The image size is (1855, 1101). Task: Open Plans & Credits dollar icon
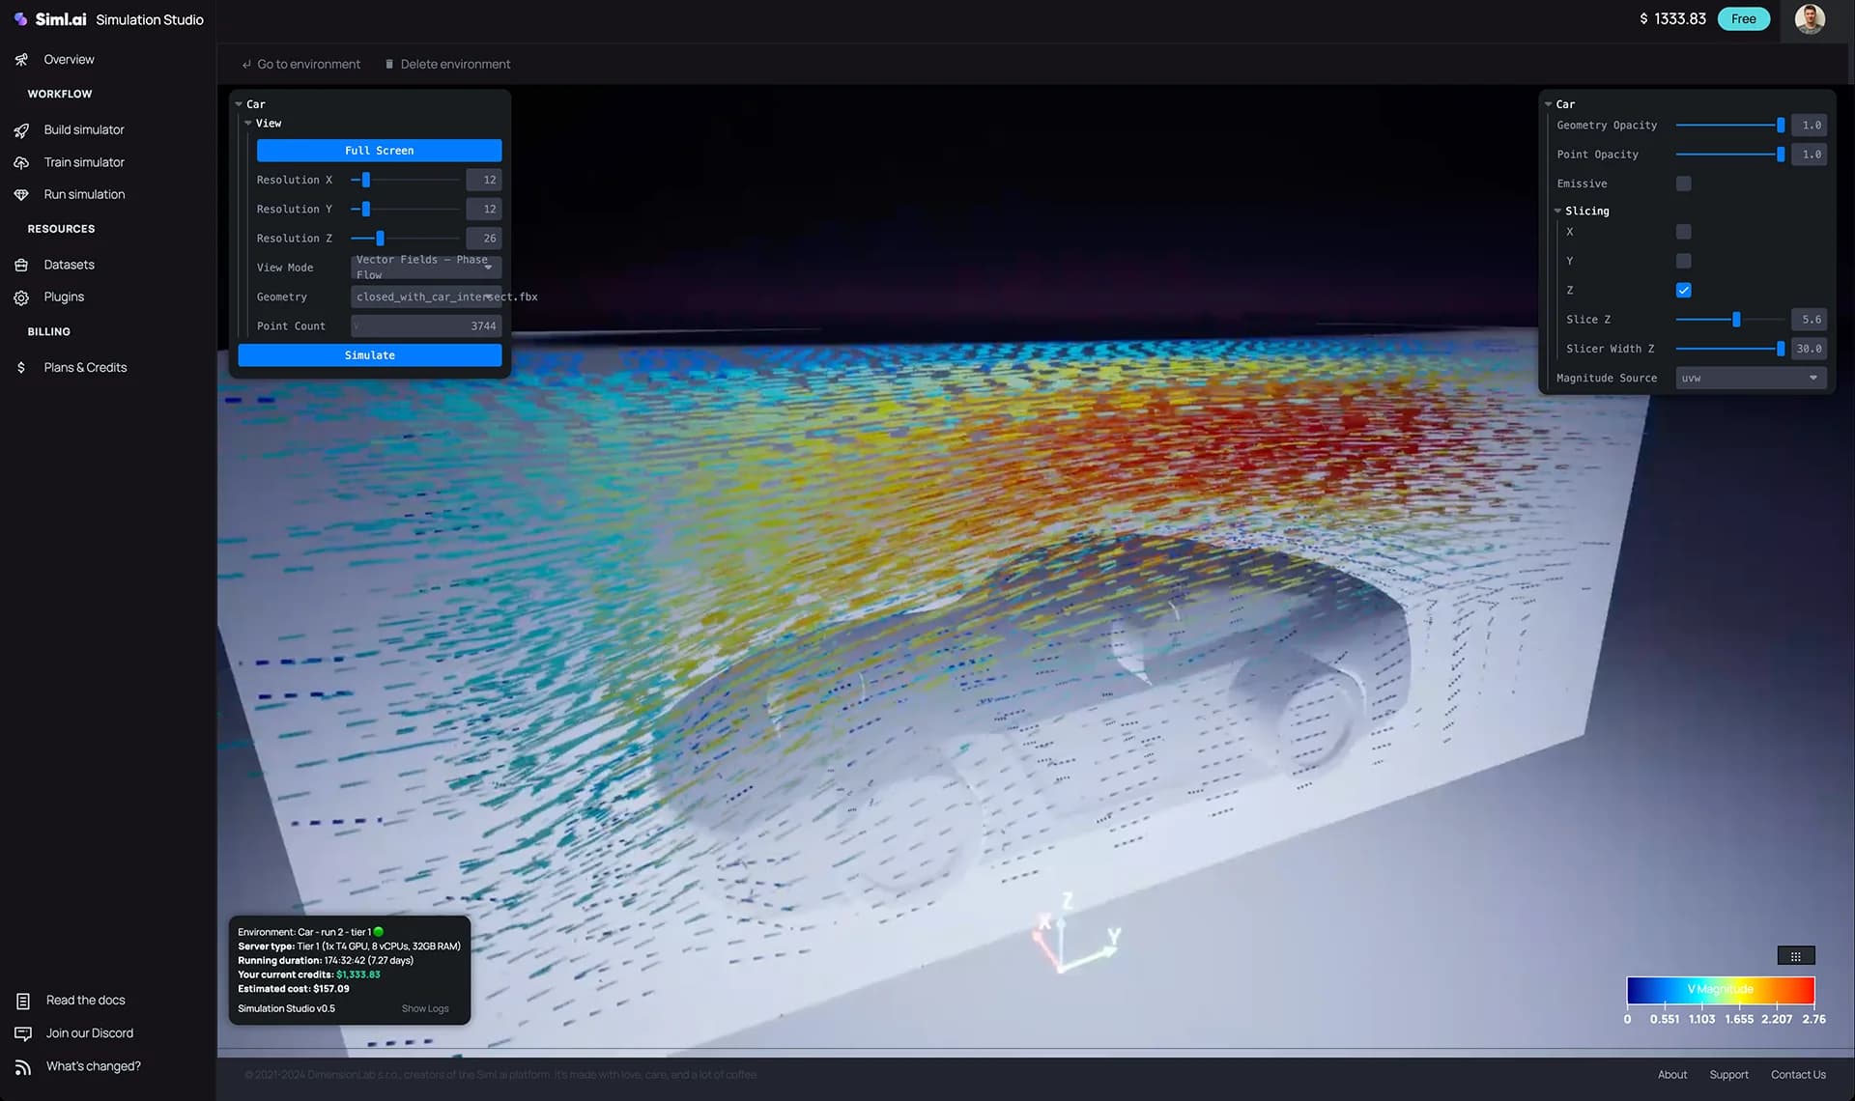coord(21,367)
